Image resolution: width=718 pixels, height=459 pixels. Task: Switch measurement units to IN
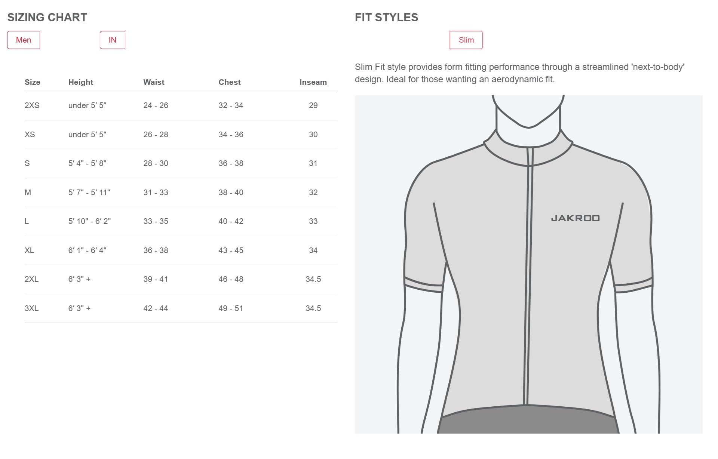(x=112, y=40)
